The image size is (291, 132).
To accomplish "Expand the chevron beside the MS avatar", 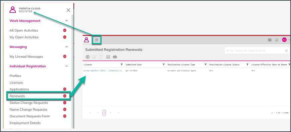I will [289, 40].
